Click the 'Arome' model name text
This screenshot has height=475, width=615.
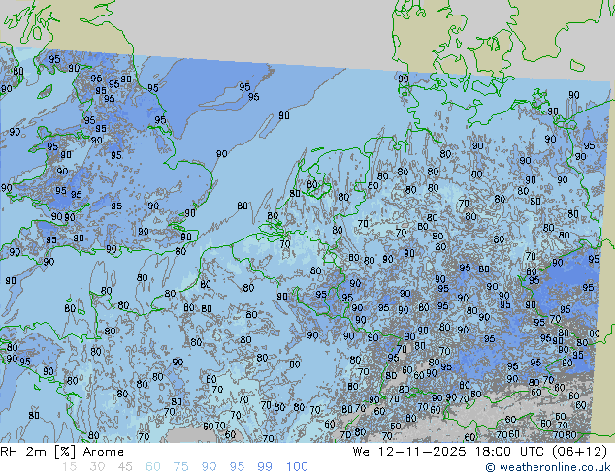coord(104,452)
